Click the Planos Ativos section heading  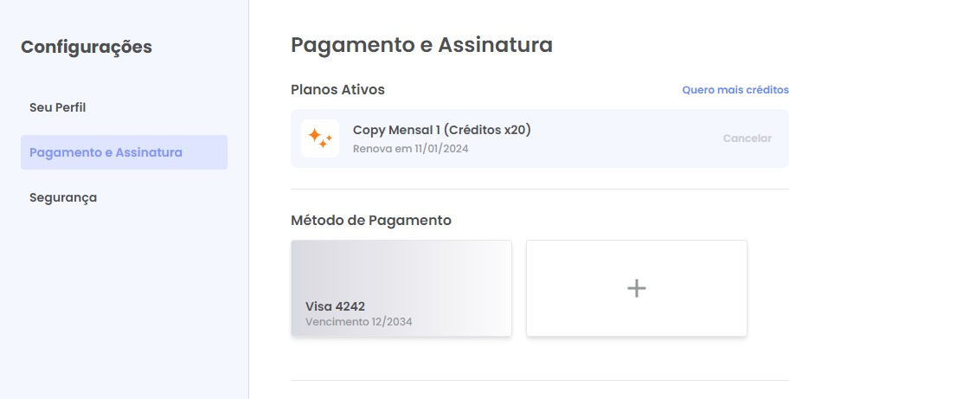[337, 90]
